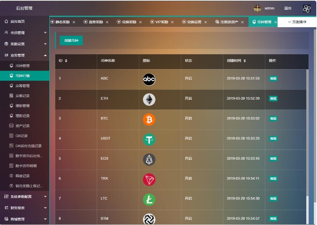Close the 直推奖励 tab
Image resolution: width=317 pixels, height=225 pixels.
coord(107,22)
